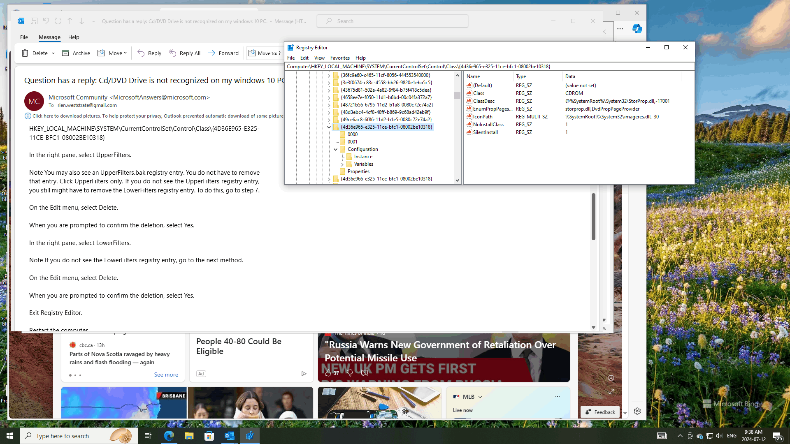Image resolution: width=790 pixels, height=444 pixels.
Task: Click the registry tree scroll down arrow
Action: pos(457,180)
